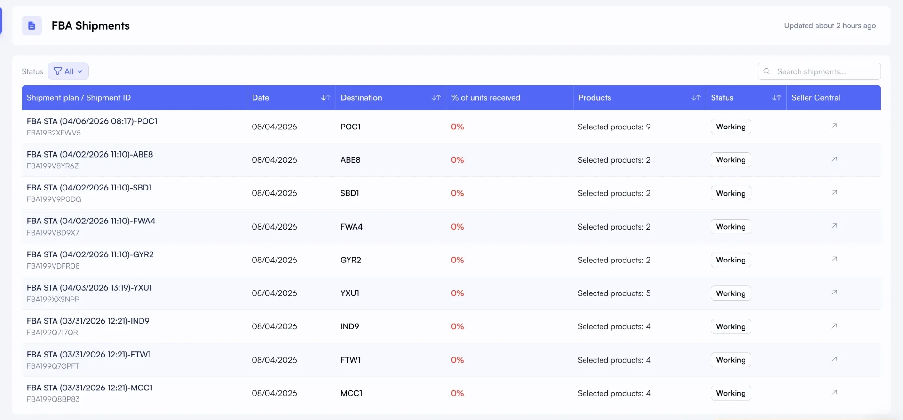Open GYR2 shipment in Seller Central
Image resolution: width=903 pixels, height=420 pixels.
(834, 260)
